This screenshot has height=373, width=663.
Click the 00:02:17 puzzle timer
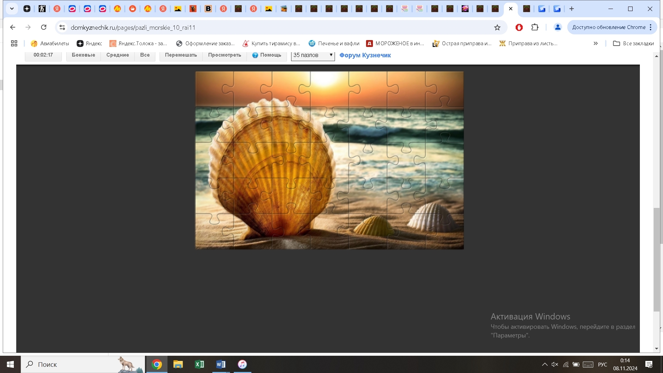click(x=43, y=55)
